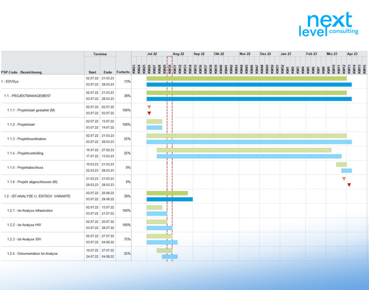Select the green Projektcontrolling planned bar

click(244, 150)
